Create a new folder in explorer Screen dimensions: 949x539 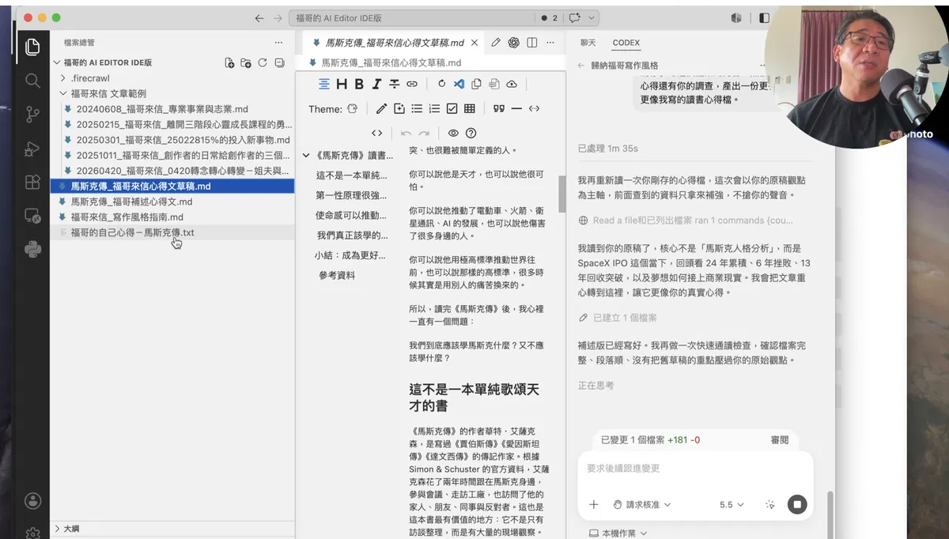click(246, 62)
